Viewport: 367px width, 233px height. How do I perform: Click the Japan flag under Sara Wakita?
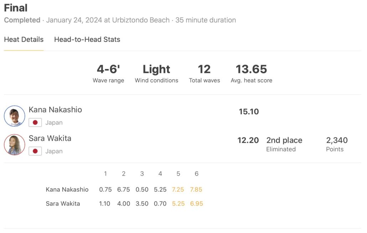pos(35,151)
